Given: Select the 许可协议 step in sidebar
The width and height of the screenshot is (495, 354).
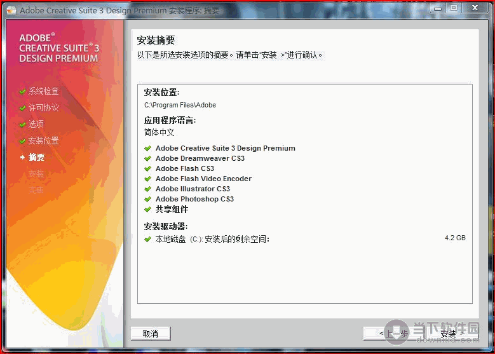Looking at the screenshot, I should pyautogui.click(x=44, y=107).
